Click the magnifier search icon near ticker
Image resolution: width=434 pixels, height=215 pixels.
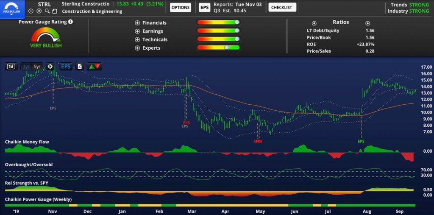(x=47, y=11)
